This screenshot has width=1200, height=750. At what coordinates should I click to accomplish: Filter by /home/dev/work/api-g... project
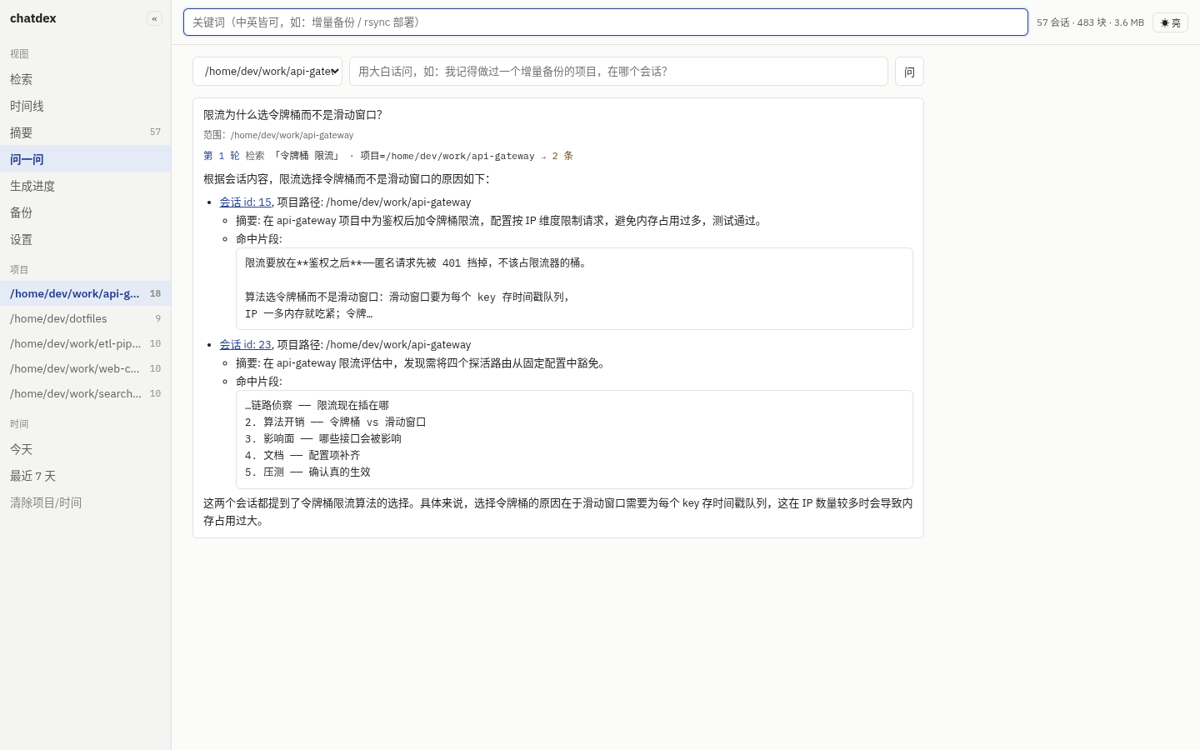pyautogui.click(x=85, y=293)
